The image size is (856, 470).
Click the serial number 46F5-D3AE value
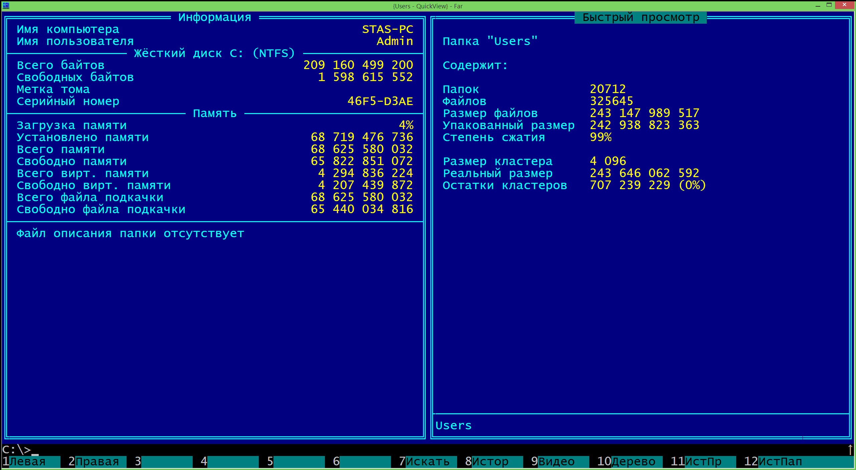coord(380,101)
